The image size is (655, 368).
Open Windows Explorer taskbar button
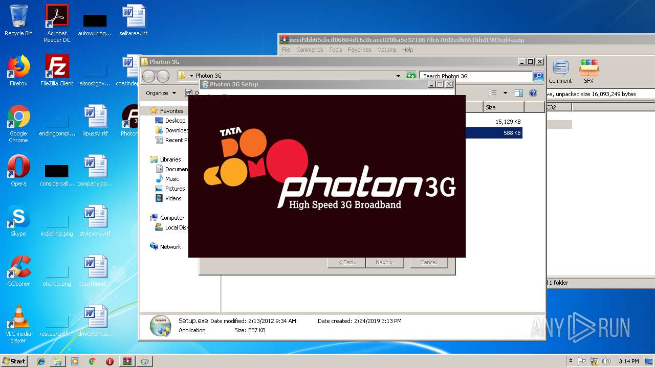[x=58, y=361]
